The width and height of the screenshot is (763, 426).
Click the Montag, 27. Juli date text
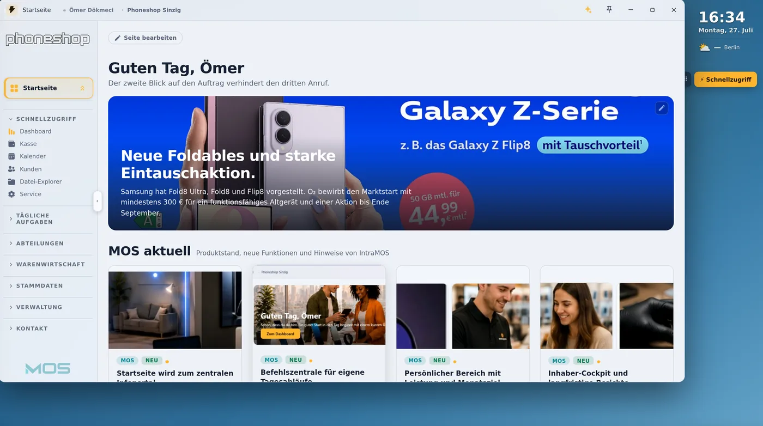[x=725, y=31]
